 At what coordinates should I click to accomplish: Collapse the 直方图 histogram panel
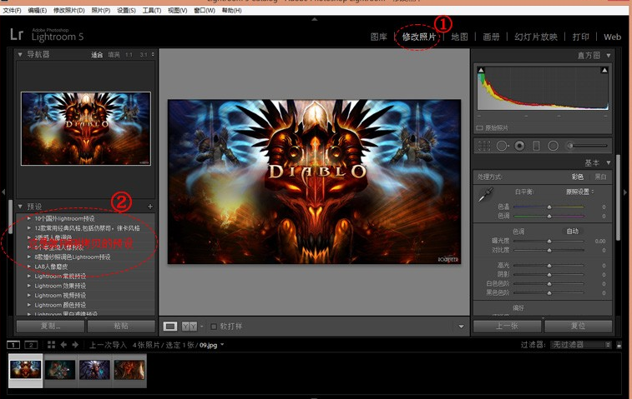609,56
